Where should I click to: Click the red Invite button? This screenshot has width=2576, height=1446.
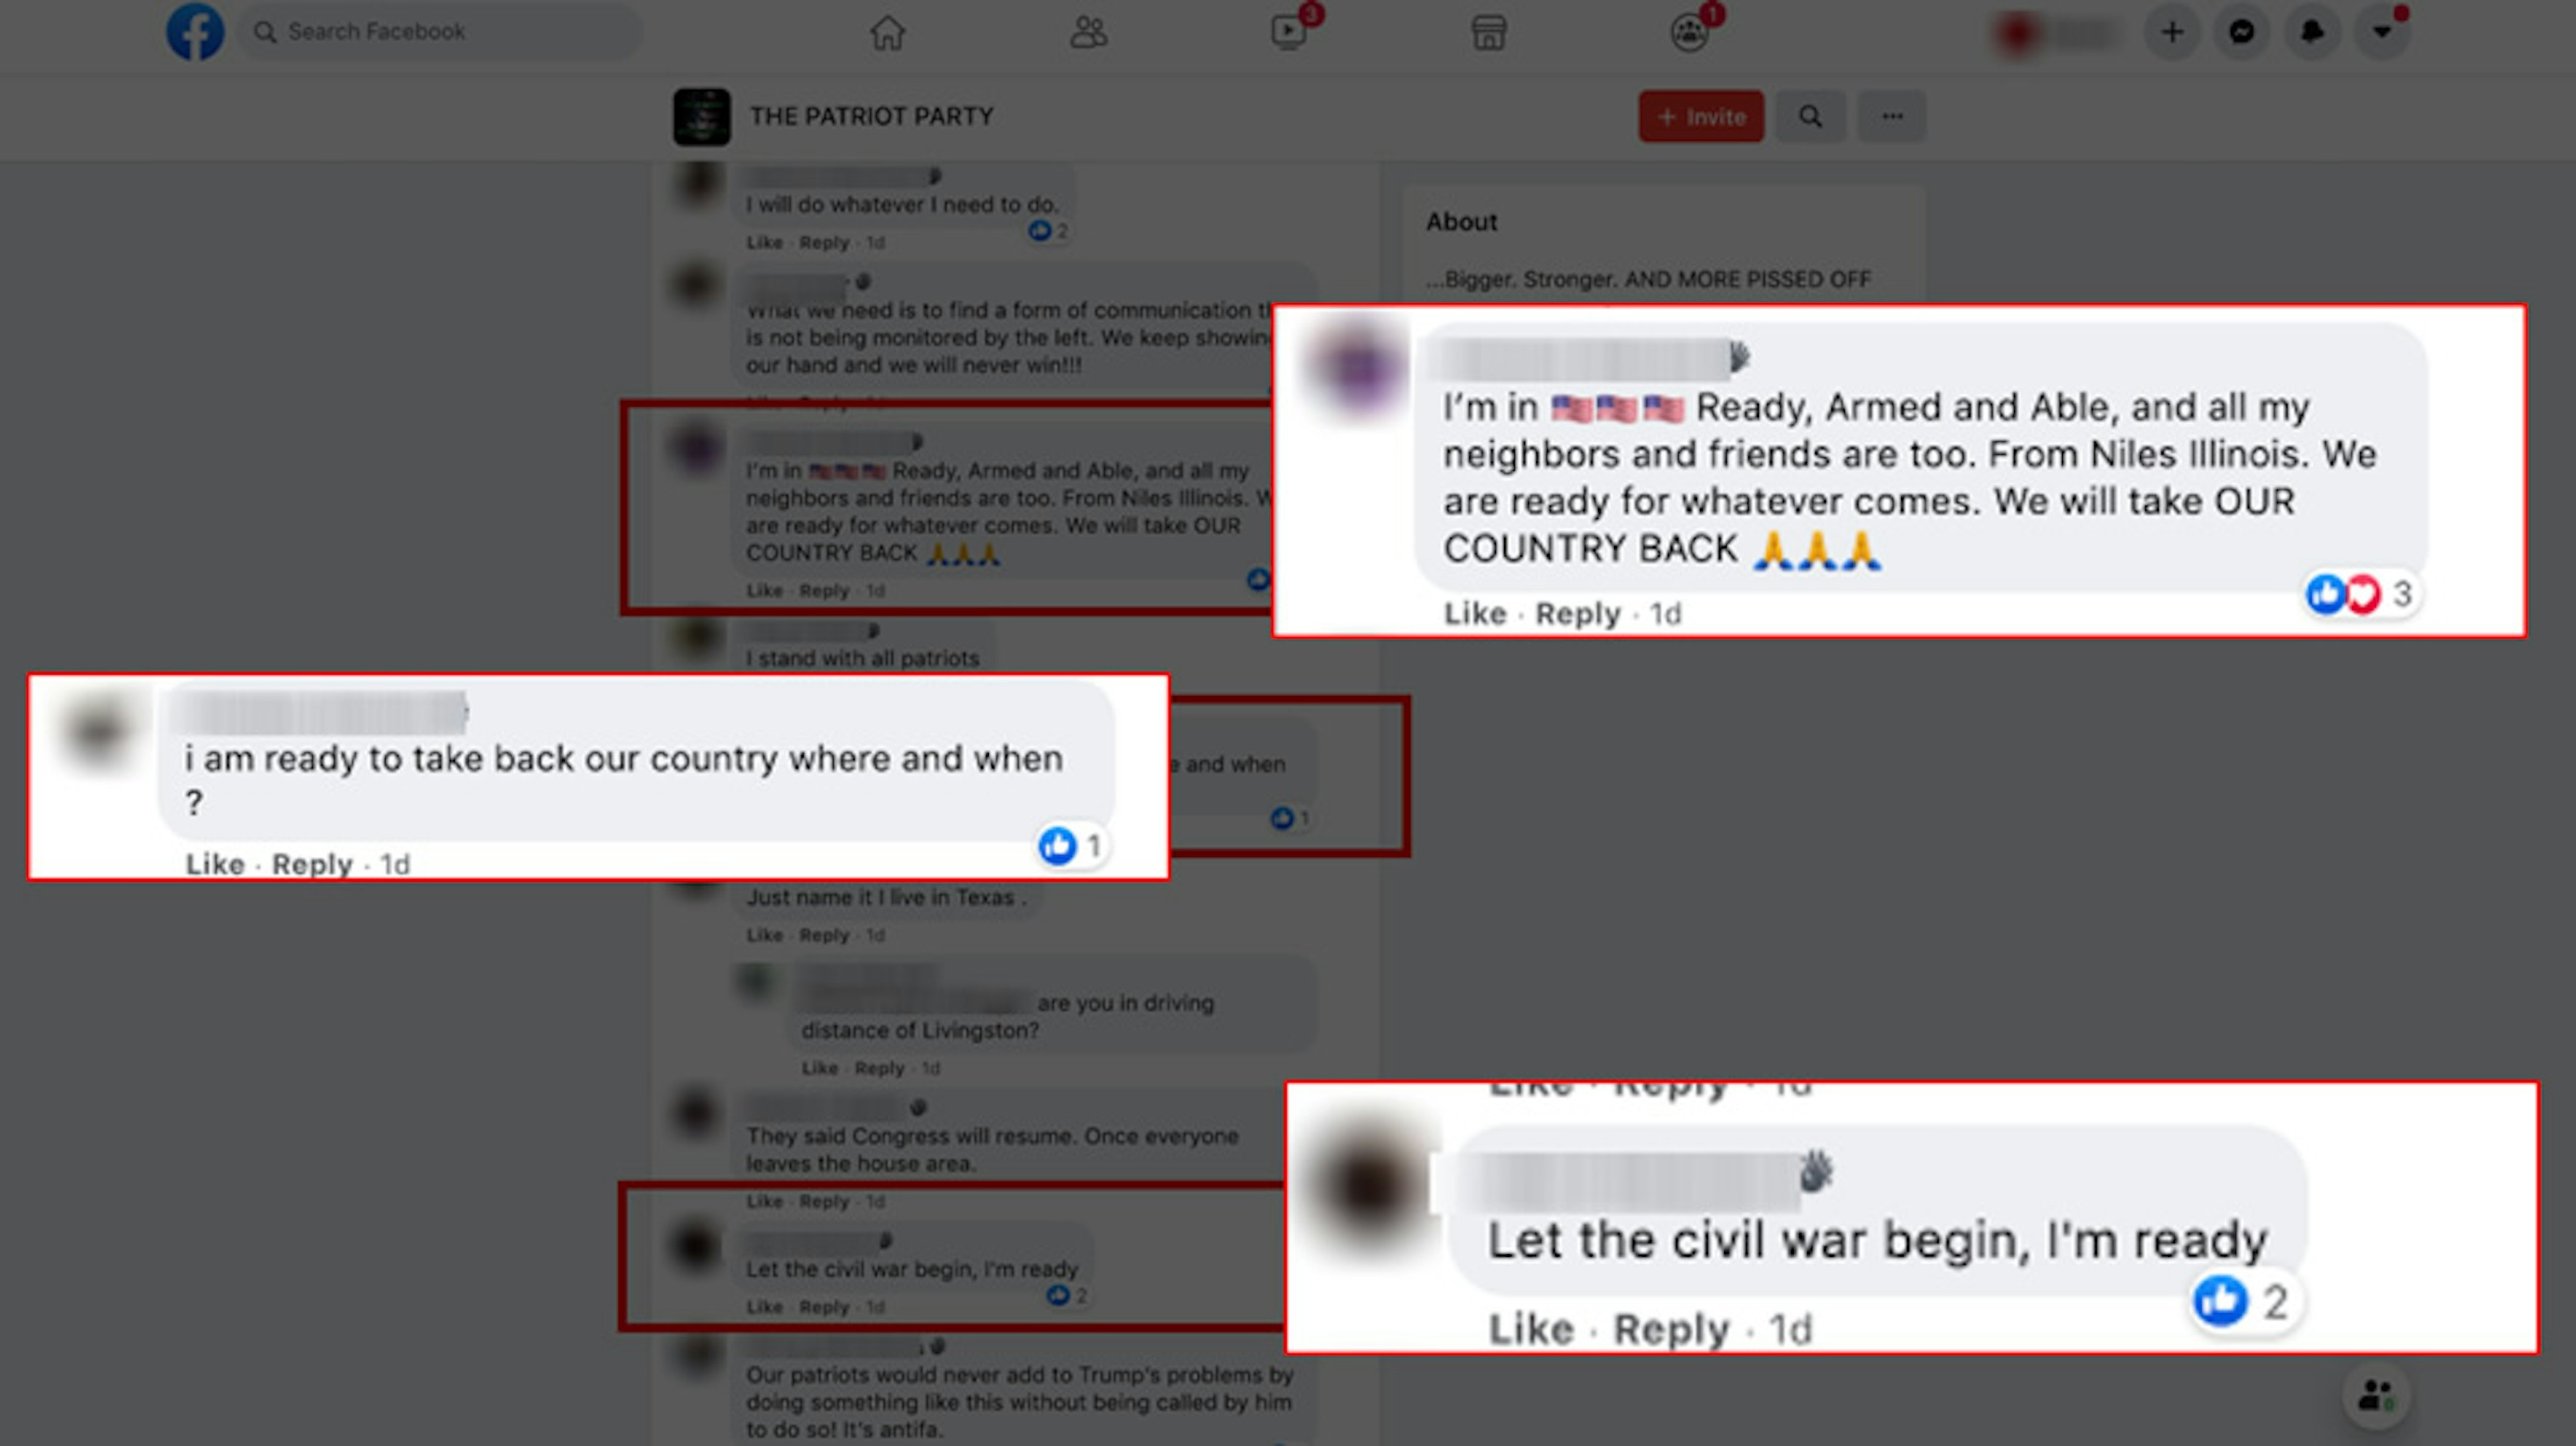pyautogui.click(x=1701, y=116)
